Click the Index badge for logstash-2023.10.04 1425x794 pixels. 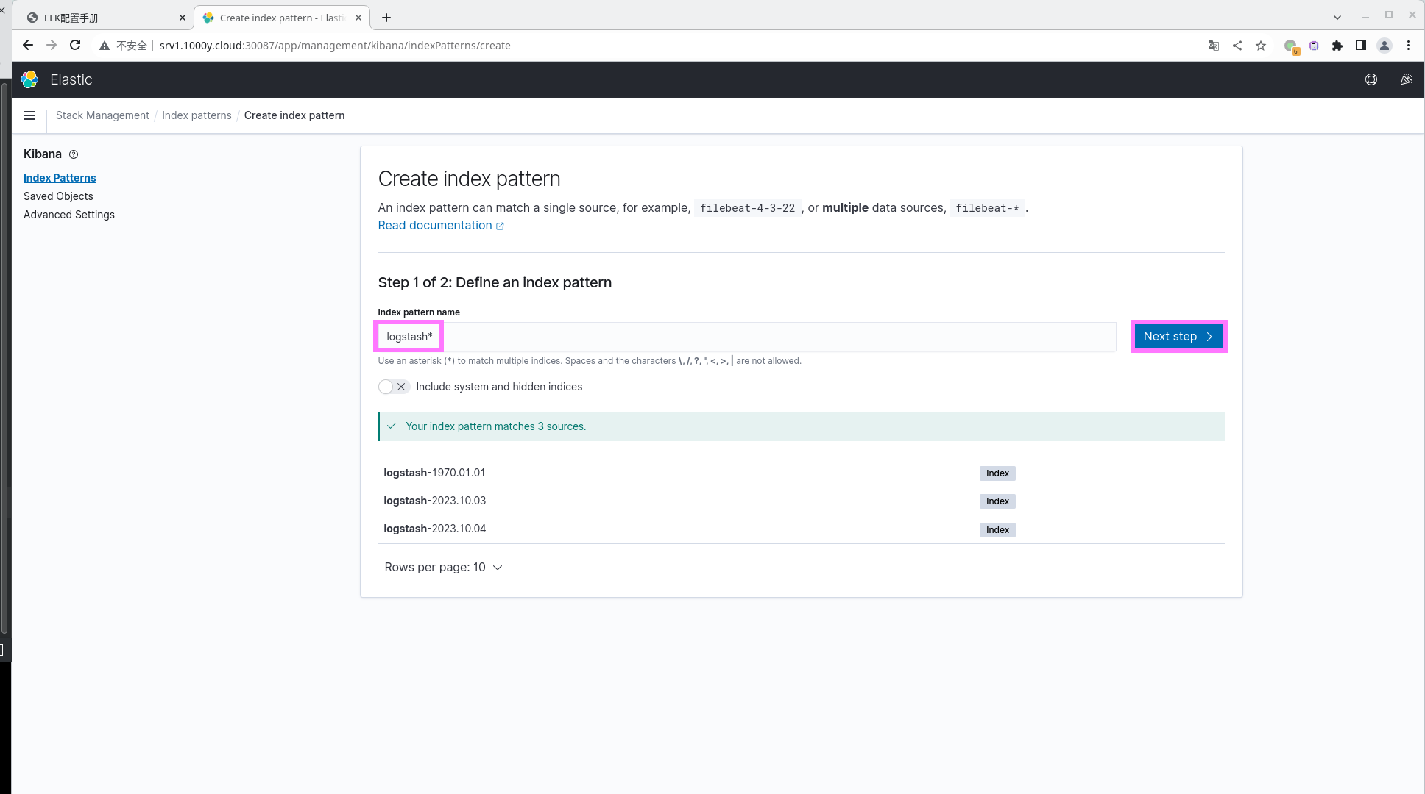coord(997,530)
